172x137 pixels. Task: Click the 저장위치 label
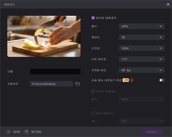(13, 84)
